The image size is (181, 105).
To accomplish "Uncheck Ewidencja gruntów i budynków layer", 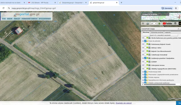I will click(145, 58).
